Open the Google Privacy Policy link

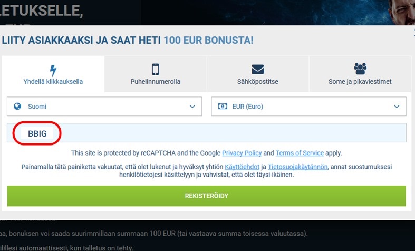point(242,153)
